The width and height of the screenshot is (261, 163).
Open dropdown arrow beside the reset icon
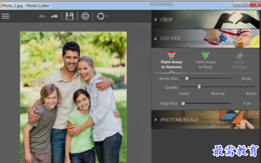pos(107,16)
